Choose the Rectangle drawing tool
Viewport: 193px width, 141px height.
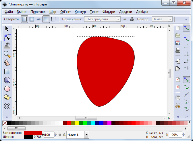7,72
